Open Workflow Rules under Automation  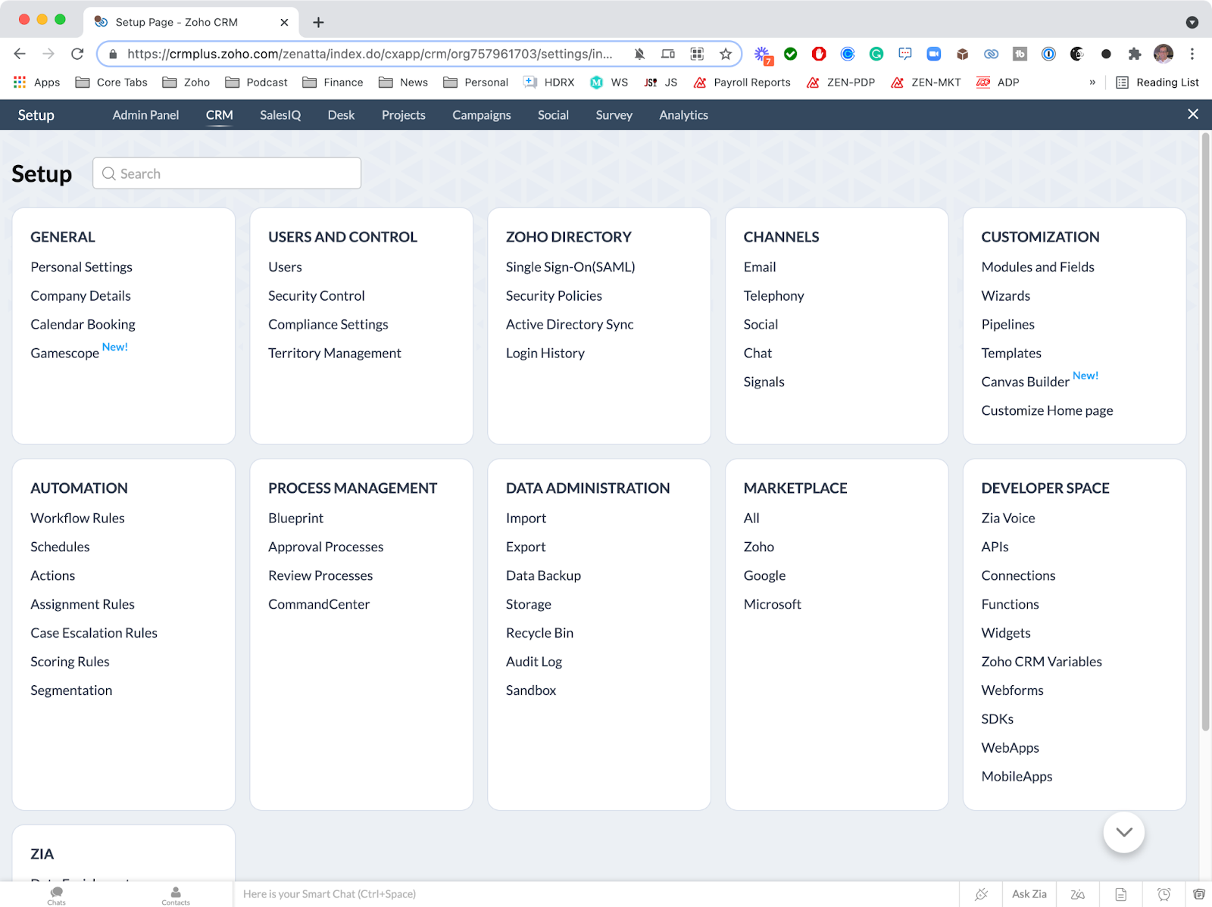coord(78,519)
